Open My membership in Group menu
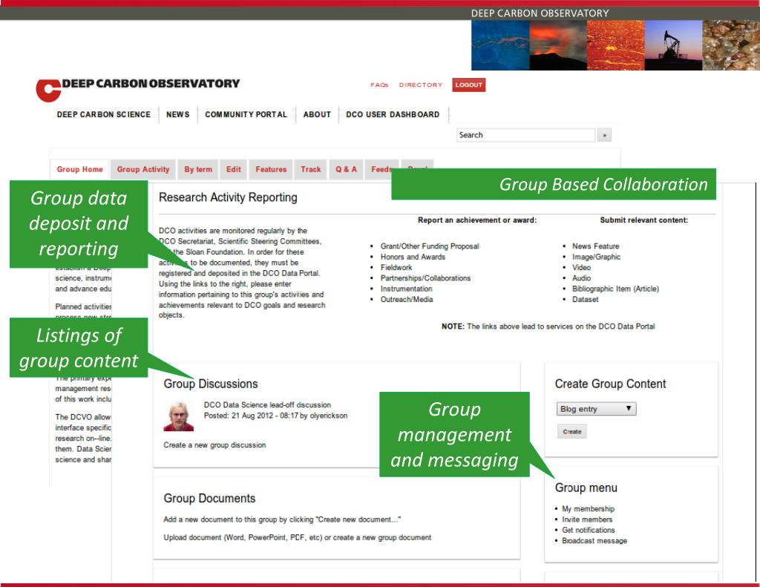This screenshot has width=760, height=587. (x=589, y=509)
